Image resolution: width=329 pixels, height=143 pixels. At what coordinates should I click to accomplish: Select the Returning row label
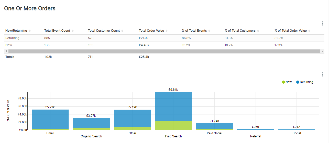pyautogui.click(x=12, y=38)
